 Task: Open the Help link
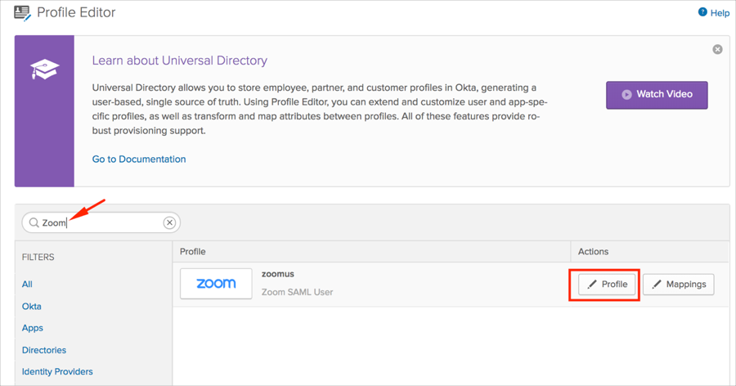tap(713, 13)
